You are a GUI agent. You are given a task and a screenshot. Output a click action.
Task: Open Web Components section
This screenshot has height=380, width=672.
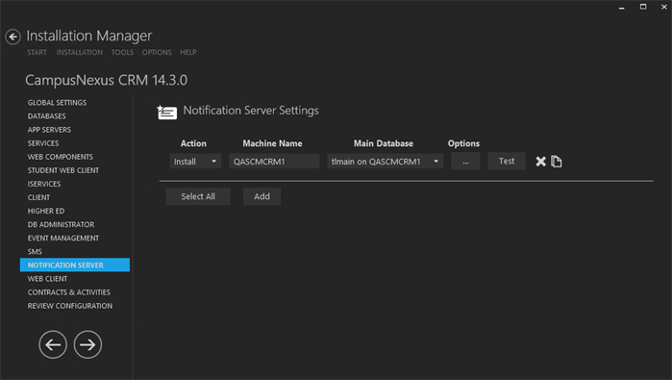pyautogui.click(x=60, y=157)
